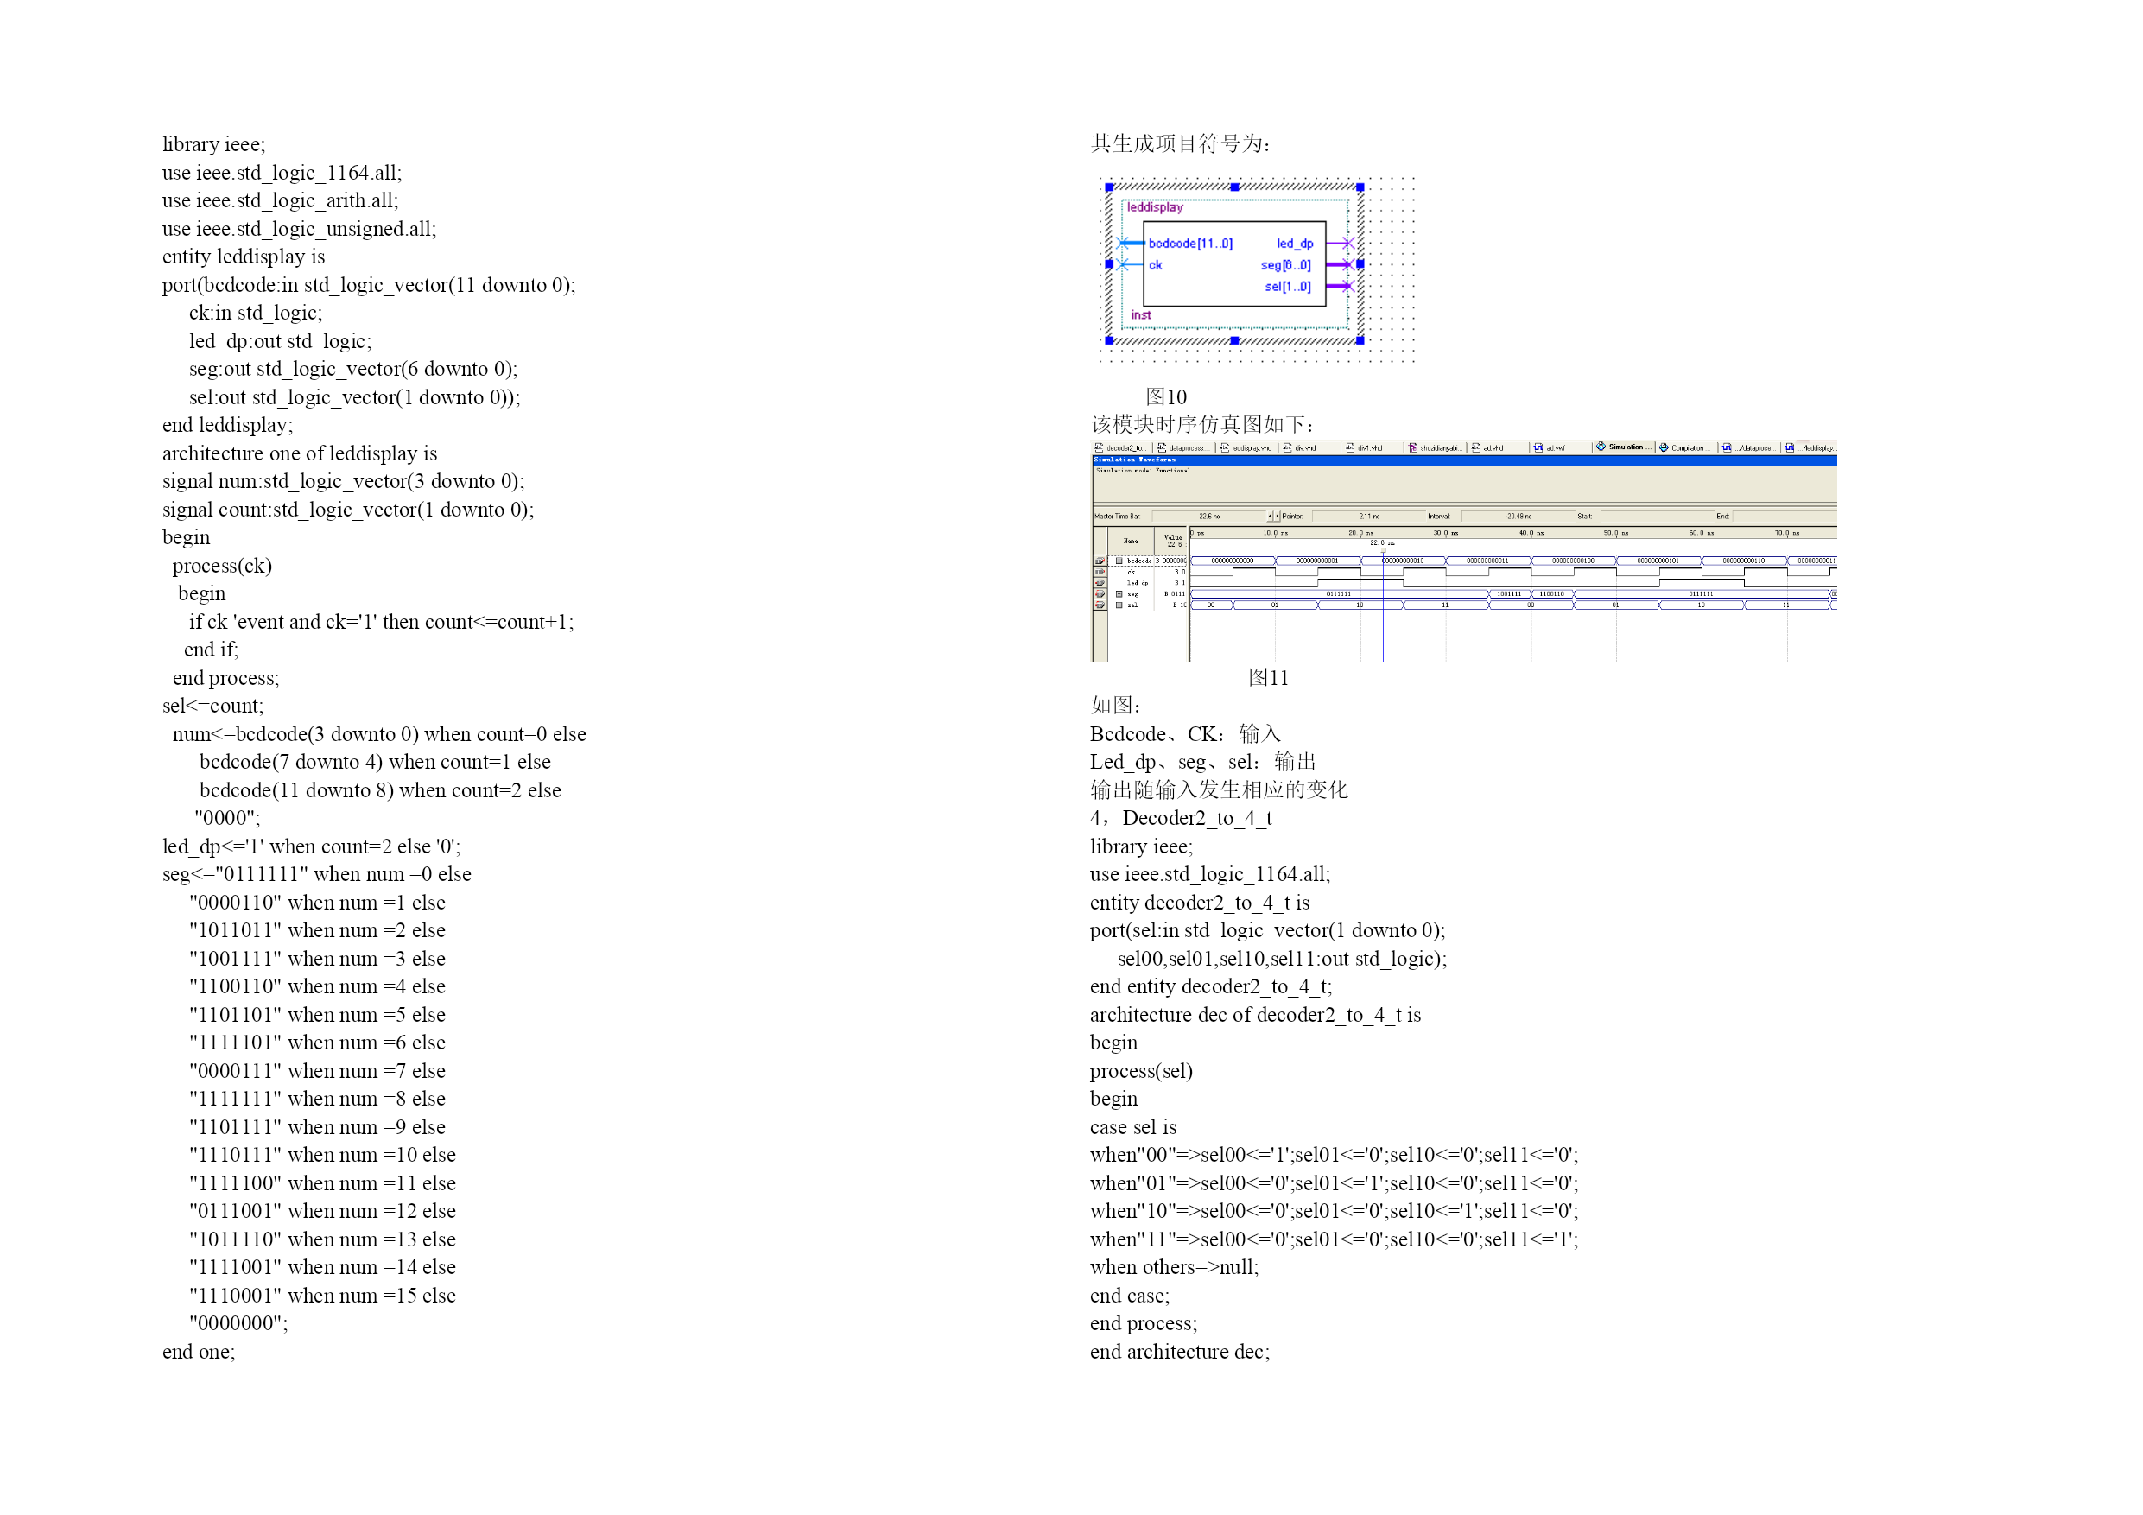This screenshot has width=2143, height=1515.
Task: Click the Pointer 2.11 ns field
Action: pos(1369,517)
